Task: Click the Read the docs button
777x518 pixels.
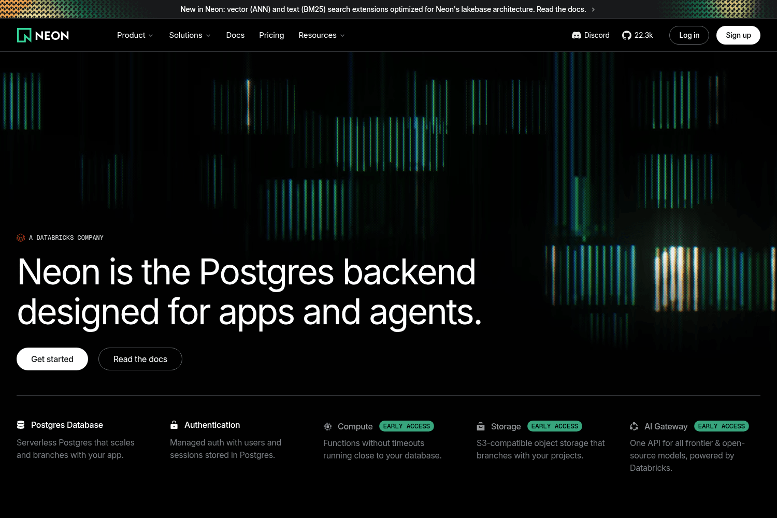Action: click(140, 359)
